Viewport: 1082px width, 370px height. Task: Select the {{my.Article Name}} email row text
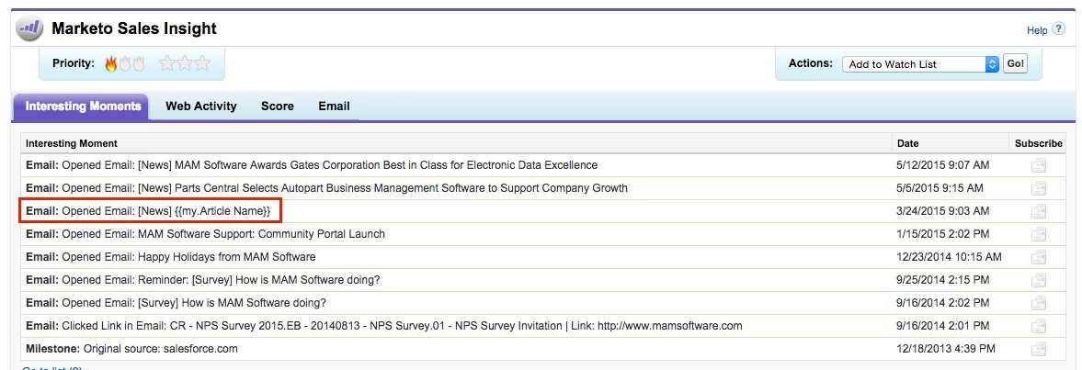[148, 211]
